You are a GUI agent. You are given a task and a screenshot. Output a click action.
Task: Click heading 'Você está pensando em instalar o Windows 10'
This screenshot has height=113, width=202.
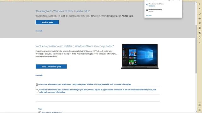[74, 46]
